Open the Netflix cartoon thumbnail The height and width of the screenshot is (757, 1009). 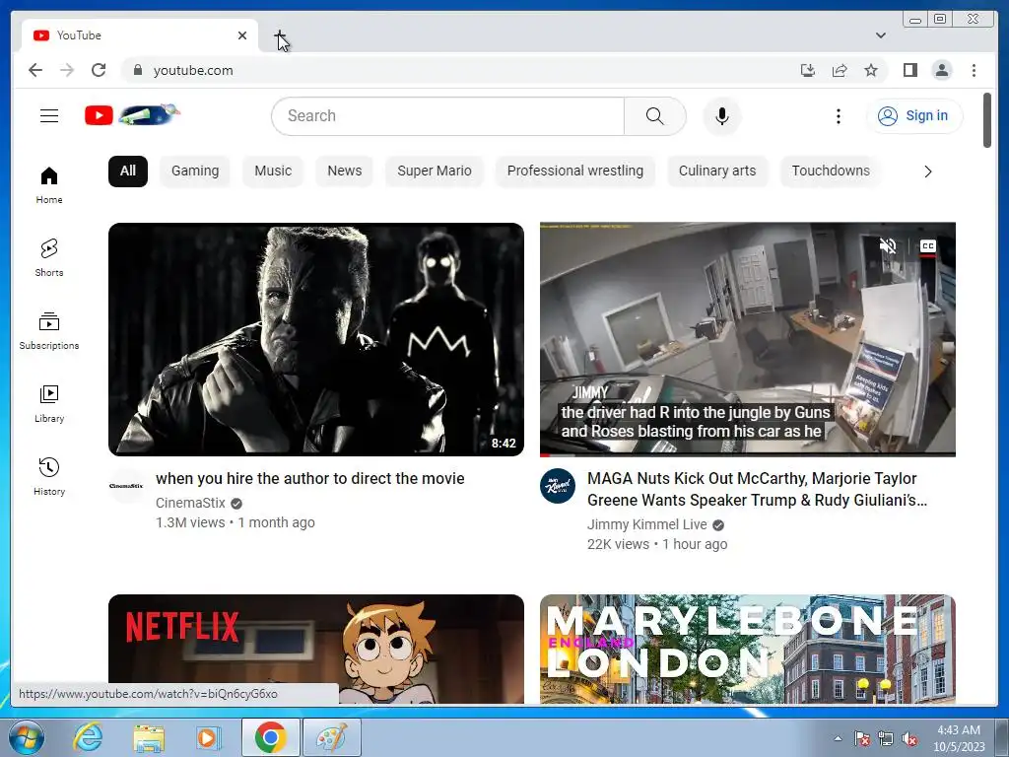coord(316,649)
